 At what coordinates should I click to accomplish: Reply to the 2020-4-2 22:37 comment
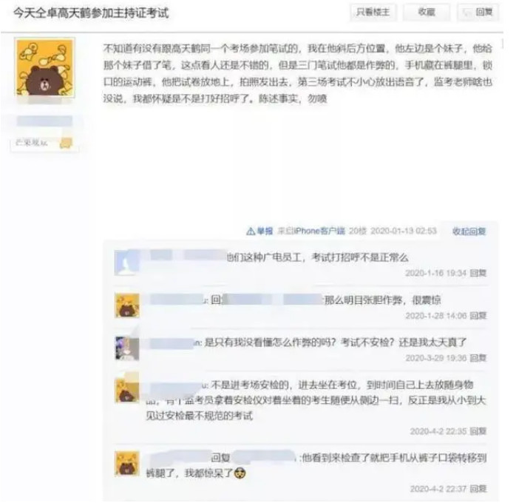coord(478,489)
